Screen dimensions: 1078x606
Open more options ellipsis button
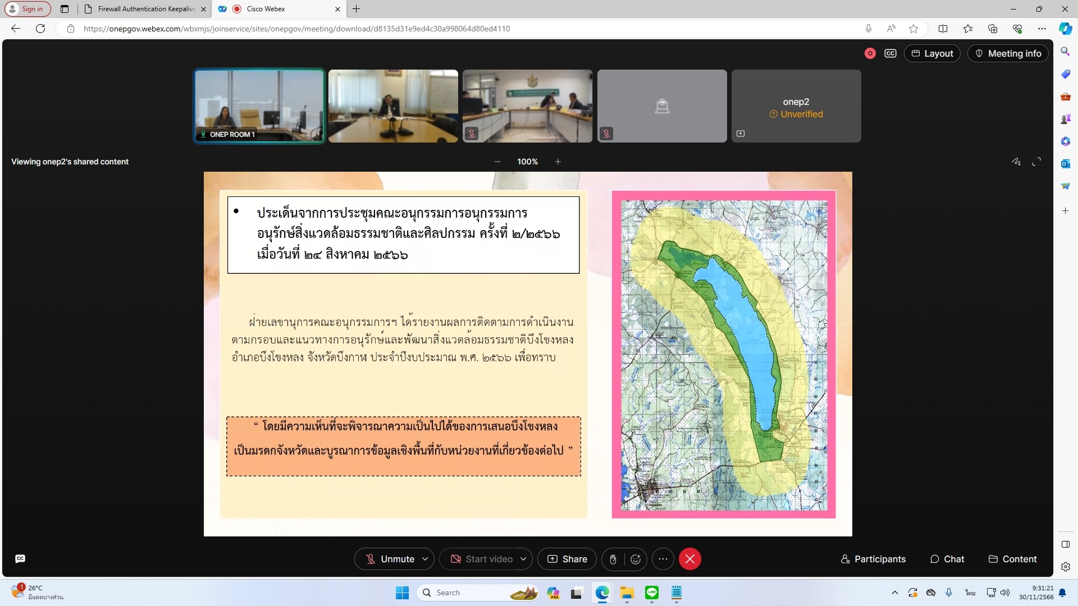pyautogui.click(x=663, y=559)
